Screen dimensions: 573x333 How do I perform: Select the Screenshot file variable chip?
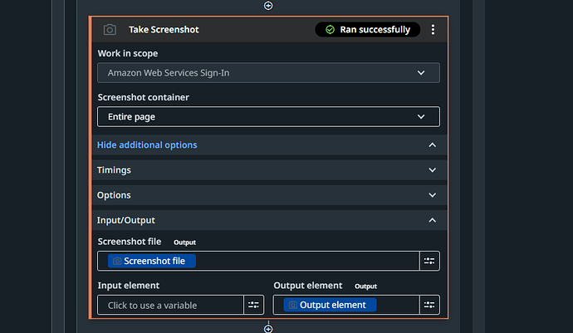tap(152, 261)
